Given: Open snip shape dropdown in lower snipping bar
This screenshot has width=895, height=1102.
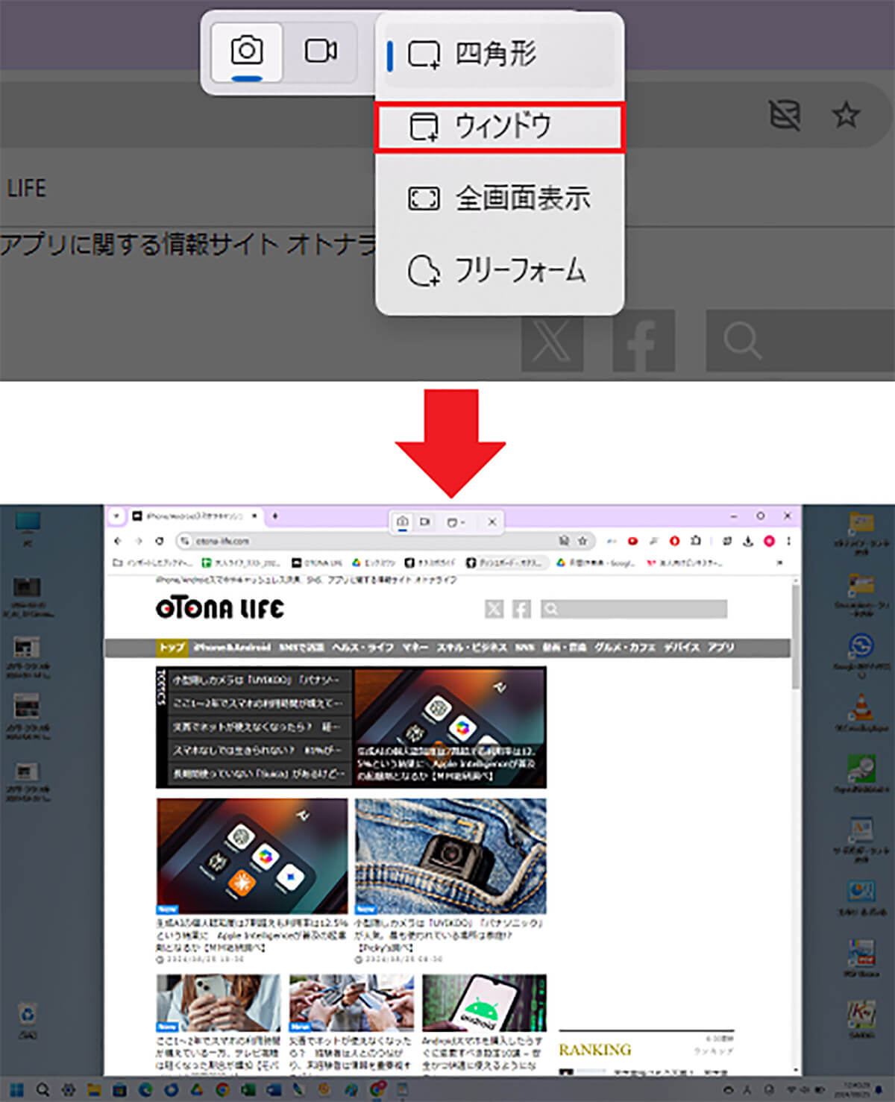Looking at the screenshot, I should point(455,522).
